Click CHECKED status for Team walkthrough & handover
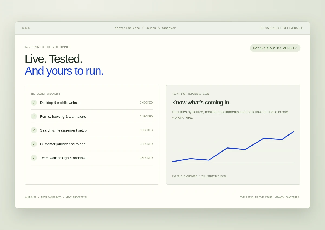 [146, 158]
